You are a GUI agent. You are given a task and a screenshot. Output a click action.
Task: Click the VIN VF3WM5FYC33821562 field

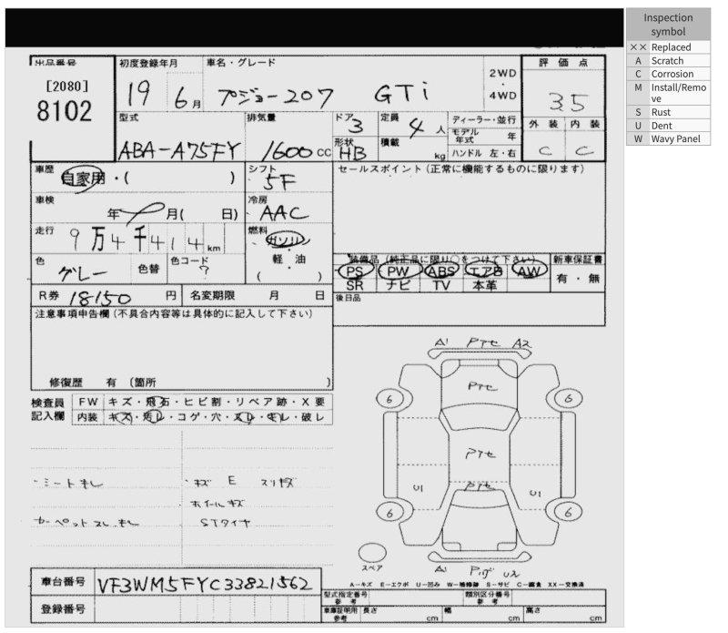click(207, 582)
